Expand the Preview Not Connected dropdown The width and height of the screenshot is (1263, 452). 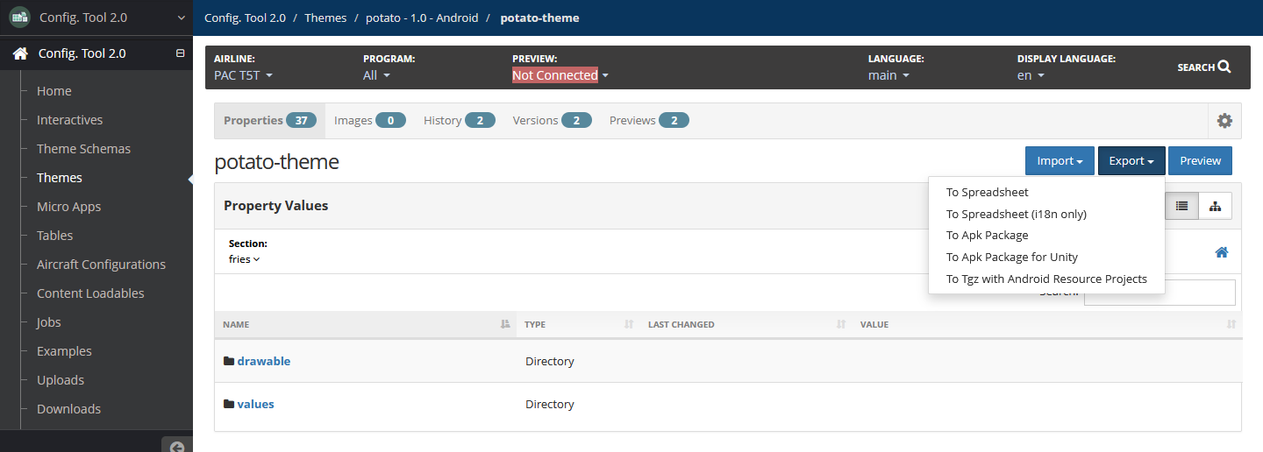click(560, 75)
